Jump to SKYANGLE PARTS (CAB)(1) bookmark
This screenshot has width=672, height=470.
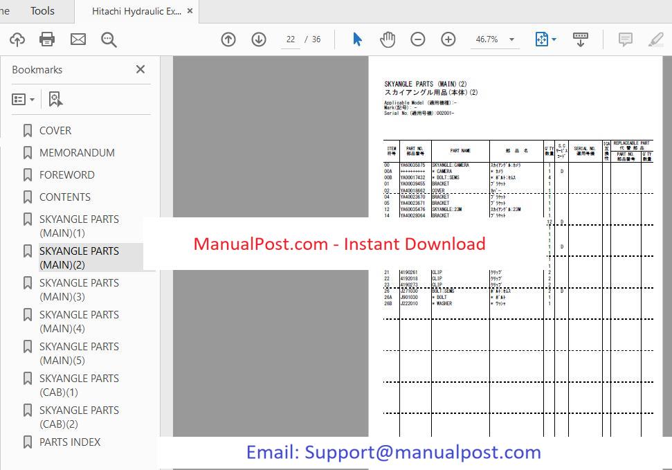[78, 385]
